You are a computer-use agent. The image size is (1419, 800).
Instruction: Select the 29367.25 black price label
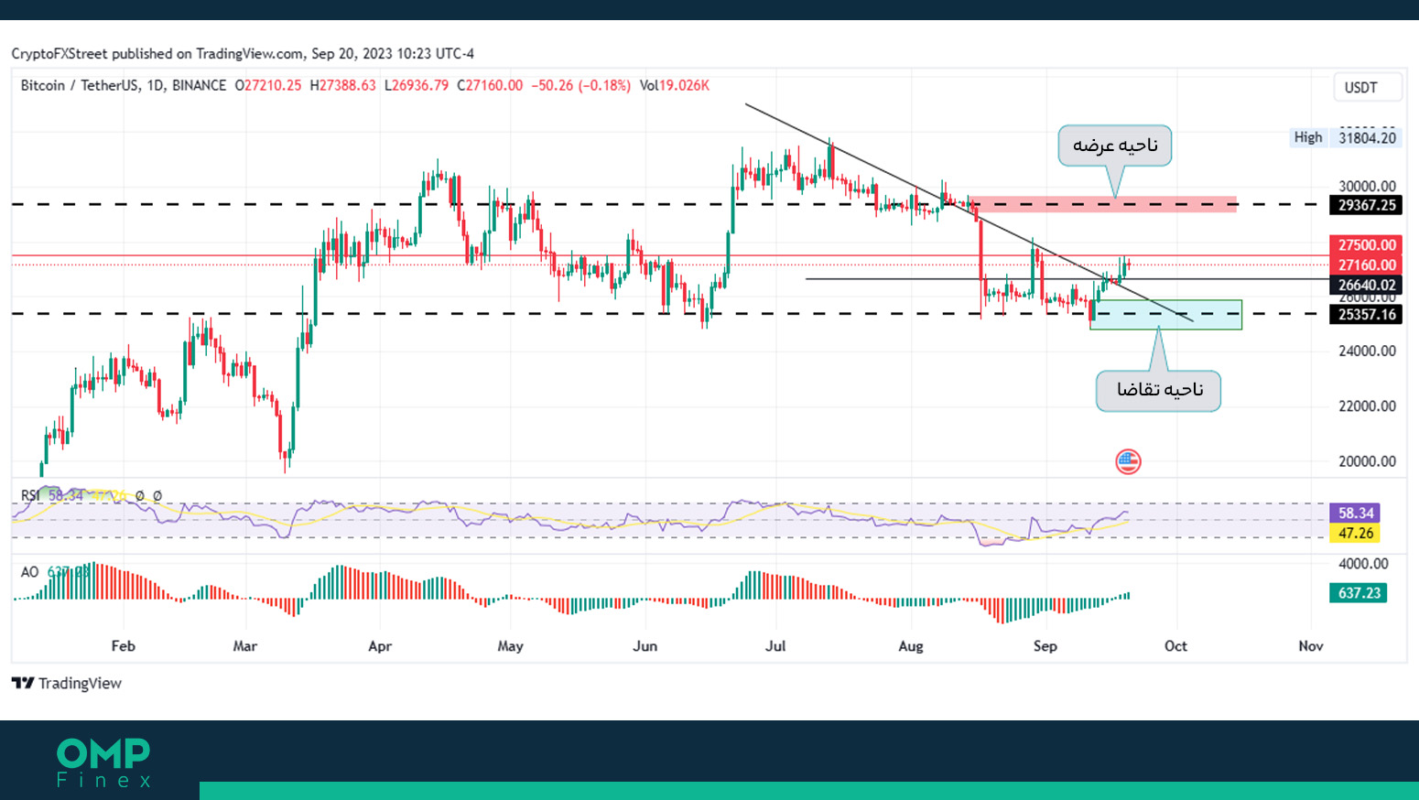(1367, 205)
